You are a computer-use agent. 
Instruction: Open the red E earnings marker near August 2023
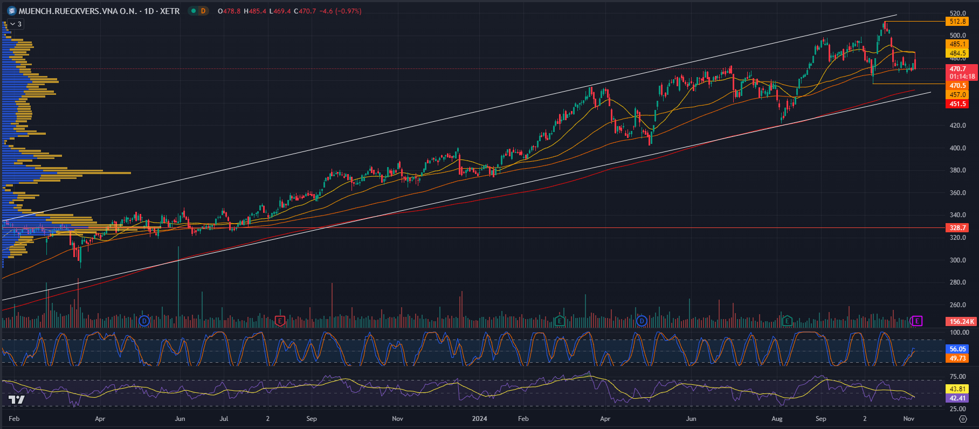pyautogui.click(x=280, y=321)
